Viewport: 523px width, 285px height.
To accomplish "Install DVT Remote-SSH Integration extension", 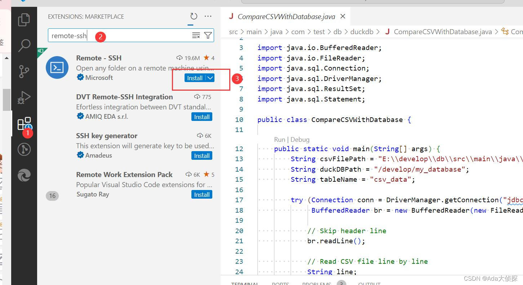I will click(x=202, y=117).
